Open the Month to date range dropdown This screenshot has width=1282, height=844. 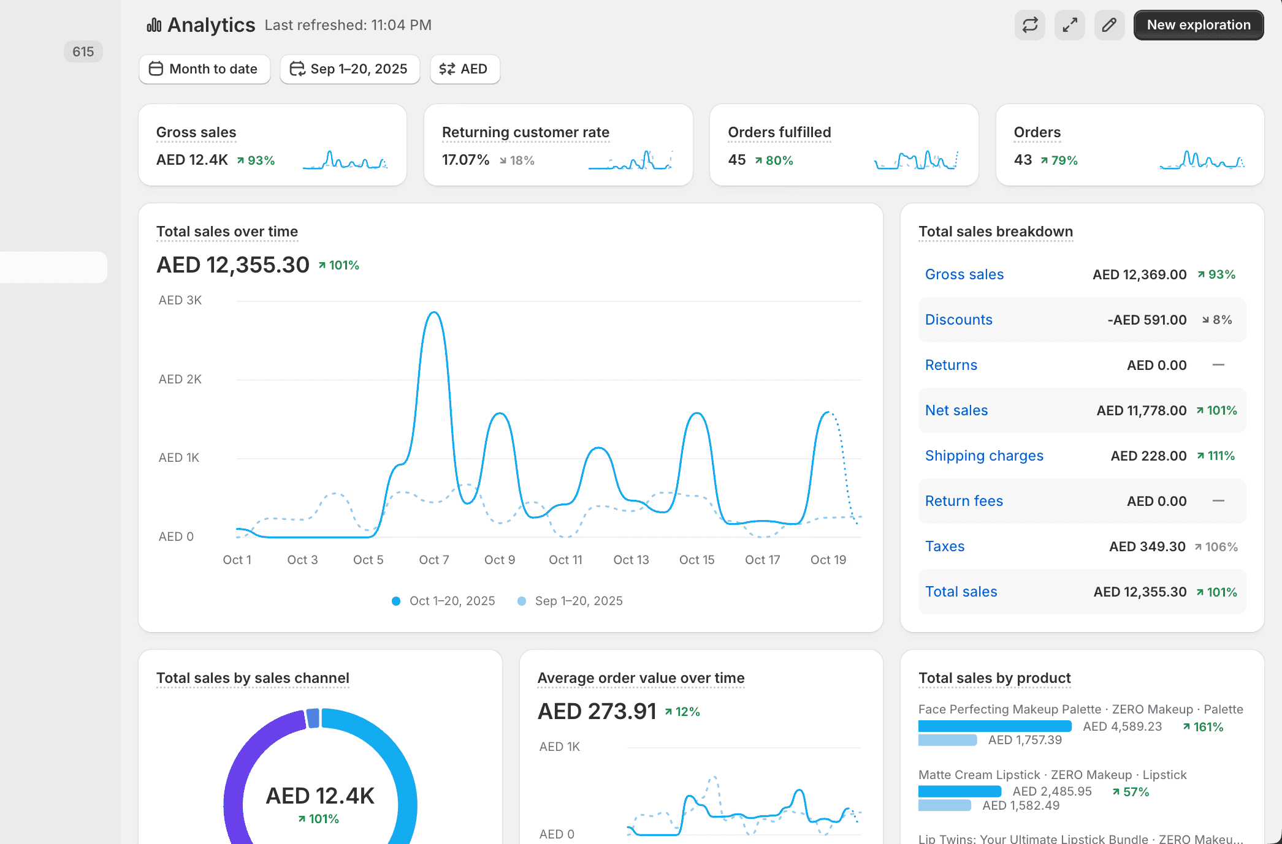pyautogui.click(x=212, y=69)
